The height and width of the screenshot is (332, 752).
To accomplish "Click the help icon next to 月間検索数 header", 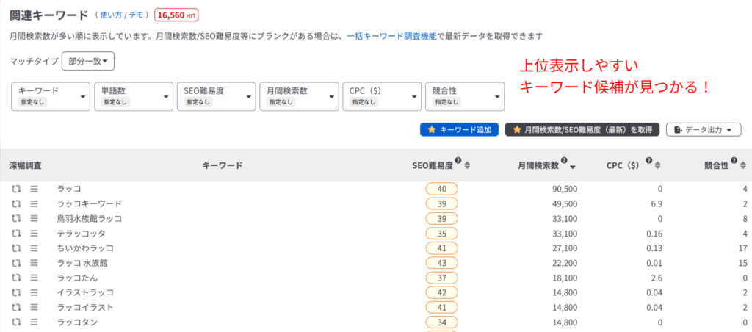I will 564,162.
